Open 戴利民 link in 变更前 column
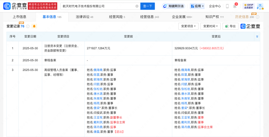 (x=98, y=122)
